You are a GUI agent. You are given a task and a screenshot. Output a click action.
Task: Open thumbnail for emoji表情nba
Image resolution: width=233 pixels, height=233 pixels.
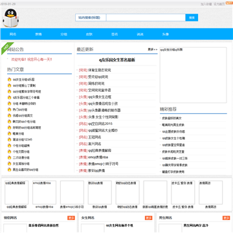point(44,192)
